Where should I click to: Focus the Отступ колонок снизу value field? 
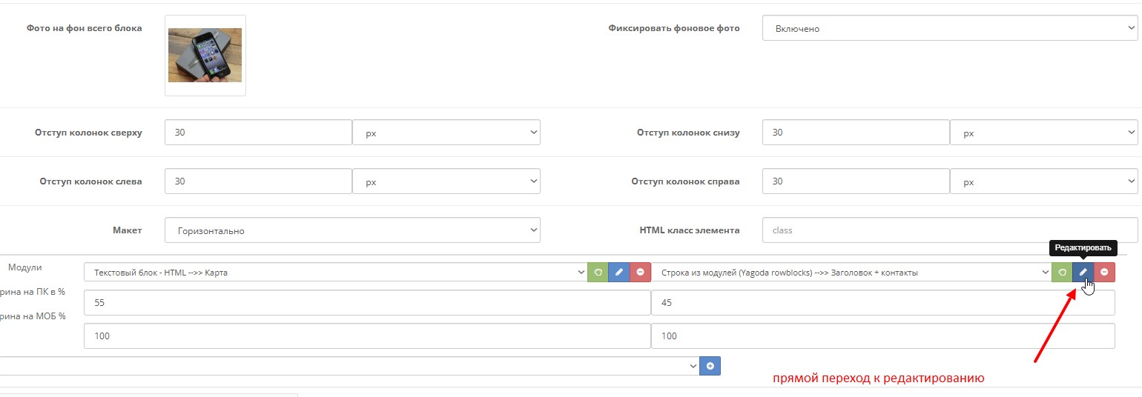coord(855,133)
